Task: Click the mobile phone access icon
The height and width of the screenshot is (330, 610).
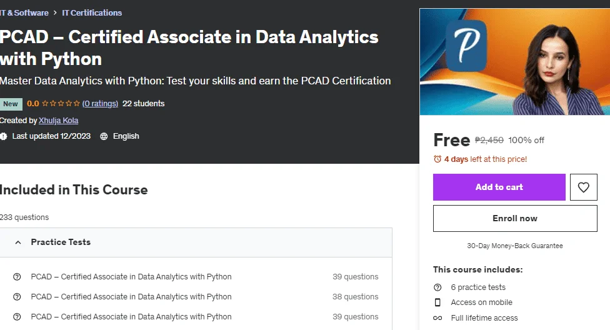Action: 437,302
